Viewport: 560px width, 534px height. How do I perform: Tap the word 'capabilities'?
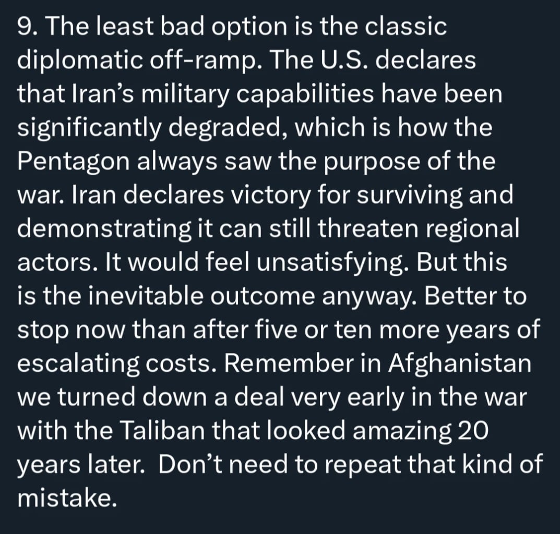coord(304,95)
